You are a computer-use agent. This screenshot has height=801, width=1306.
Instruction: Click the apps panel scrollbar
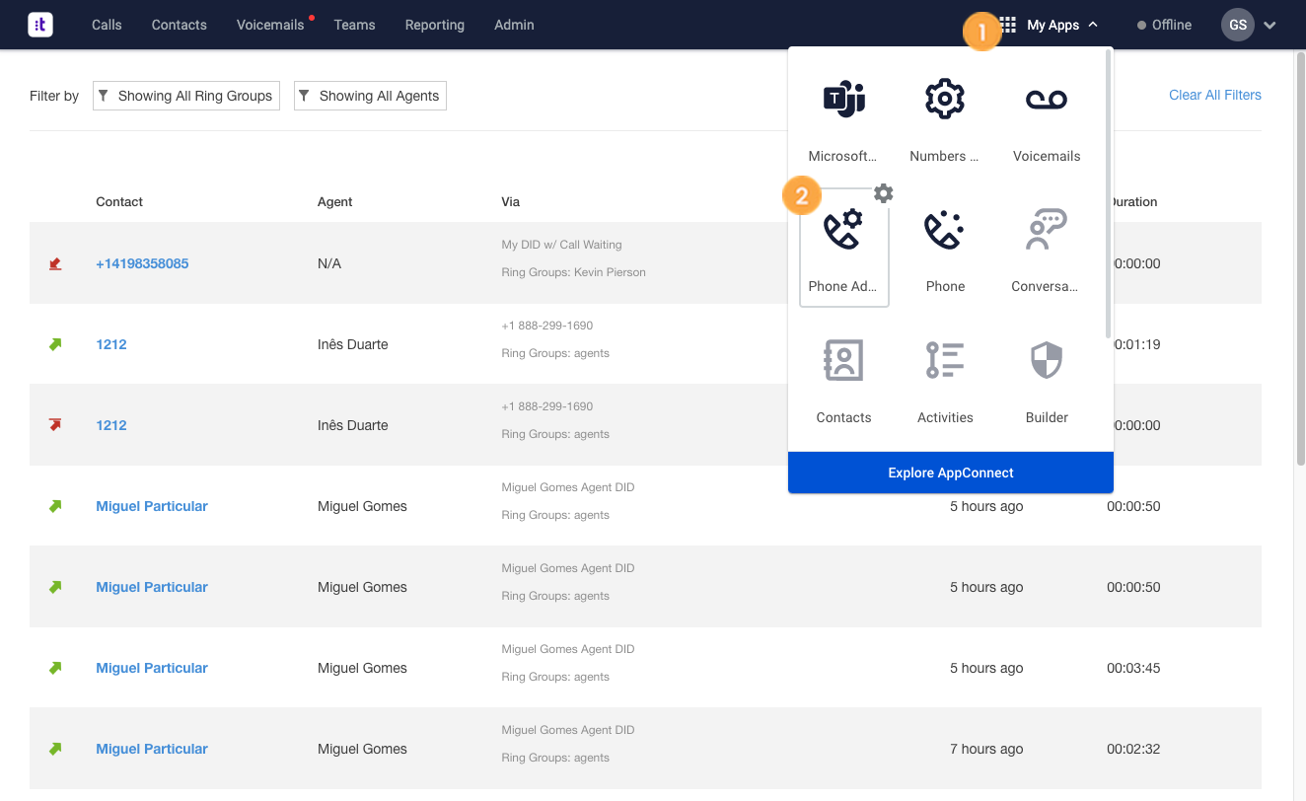1109,193
